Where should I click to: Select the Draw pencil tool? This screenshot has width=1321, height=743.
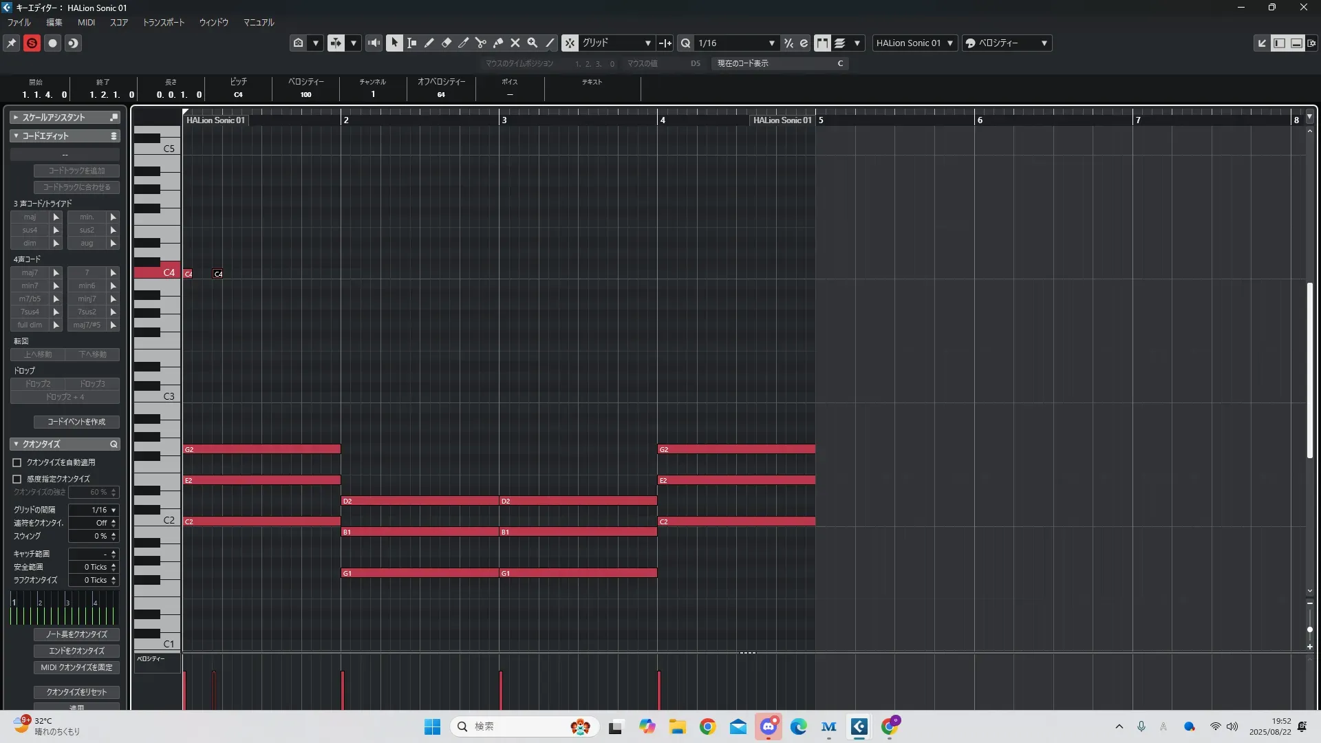(x=429, y=43)
